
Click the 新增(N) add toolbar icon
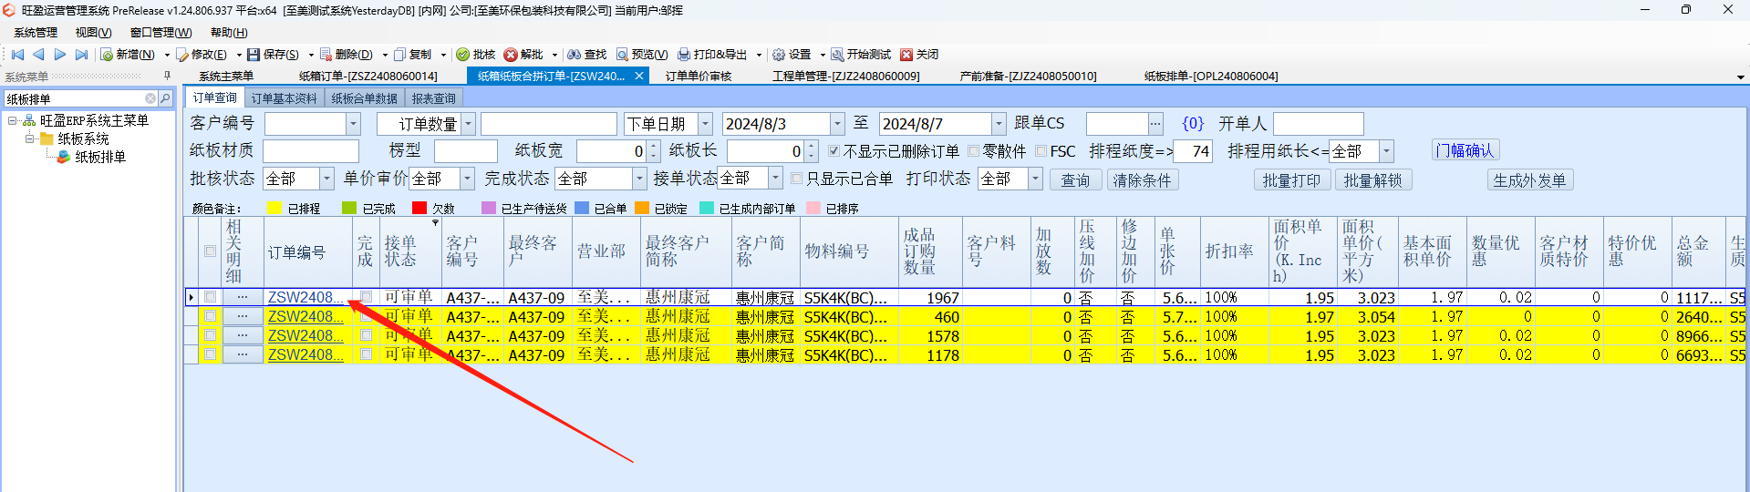(x=107, y=55)
